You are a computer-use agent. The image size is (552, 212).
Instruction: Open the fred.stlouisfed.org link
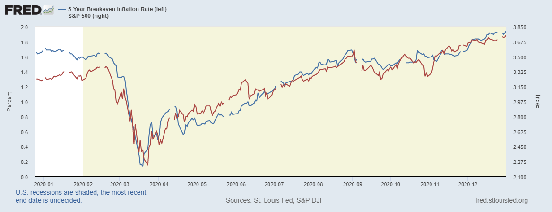click(x=502, y=201)
